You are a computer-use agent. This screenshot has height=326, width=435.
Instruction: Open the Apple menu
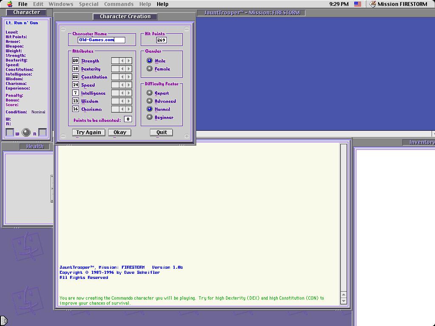[x=10, y=4]
